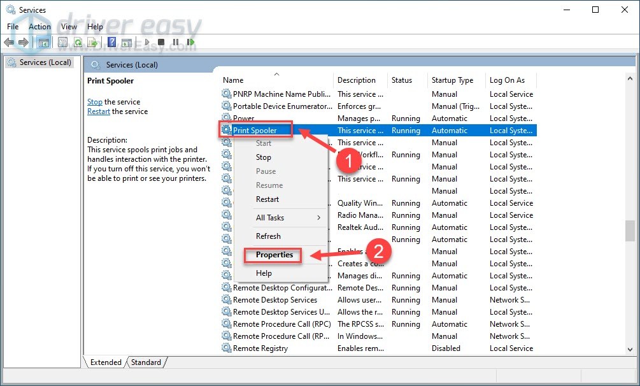The width and height of the screenshot is (640, 386).
Task: Open the Action menu
Action: pos(39,27)
